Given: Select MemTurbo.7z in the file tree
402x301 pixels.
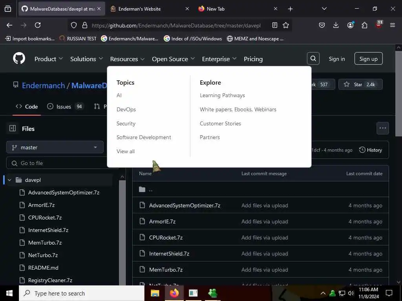Looking at the screenshot, I should click(45, 243).
